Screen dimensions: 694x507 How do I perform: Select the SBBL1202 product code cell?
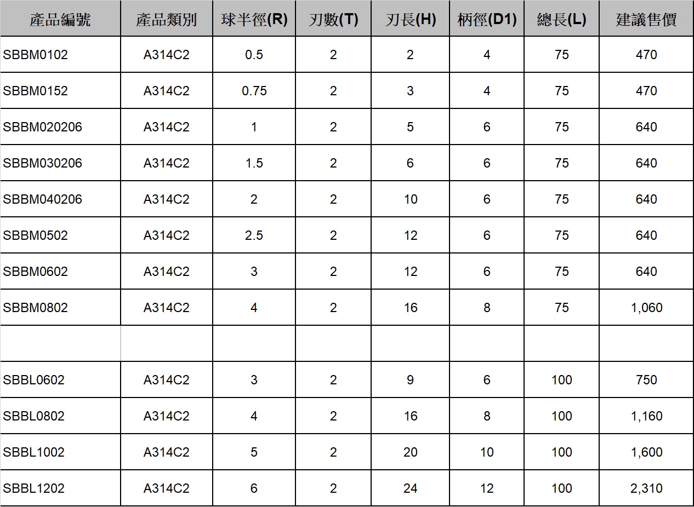coord(60,488)
